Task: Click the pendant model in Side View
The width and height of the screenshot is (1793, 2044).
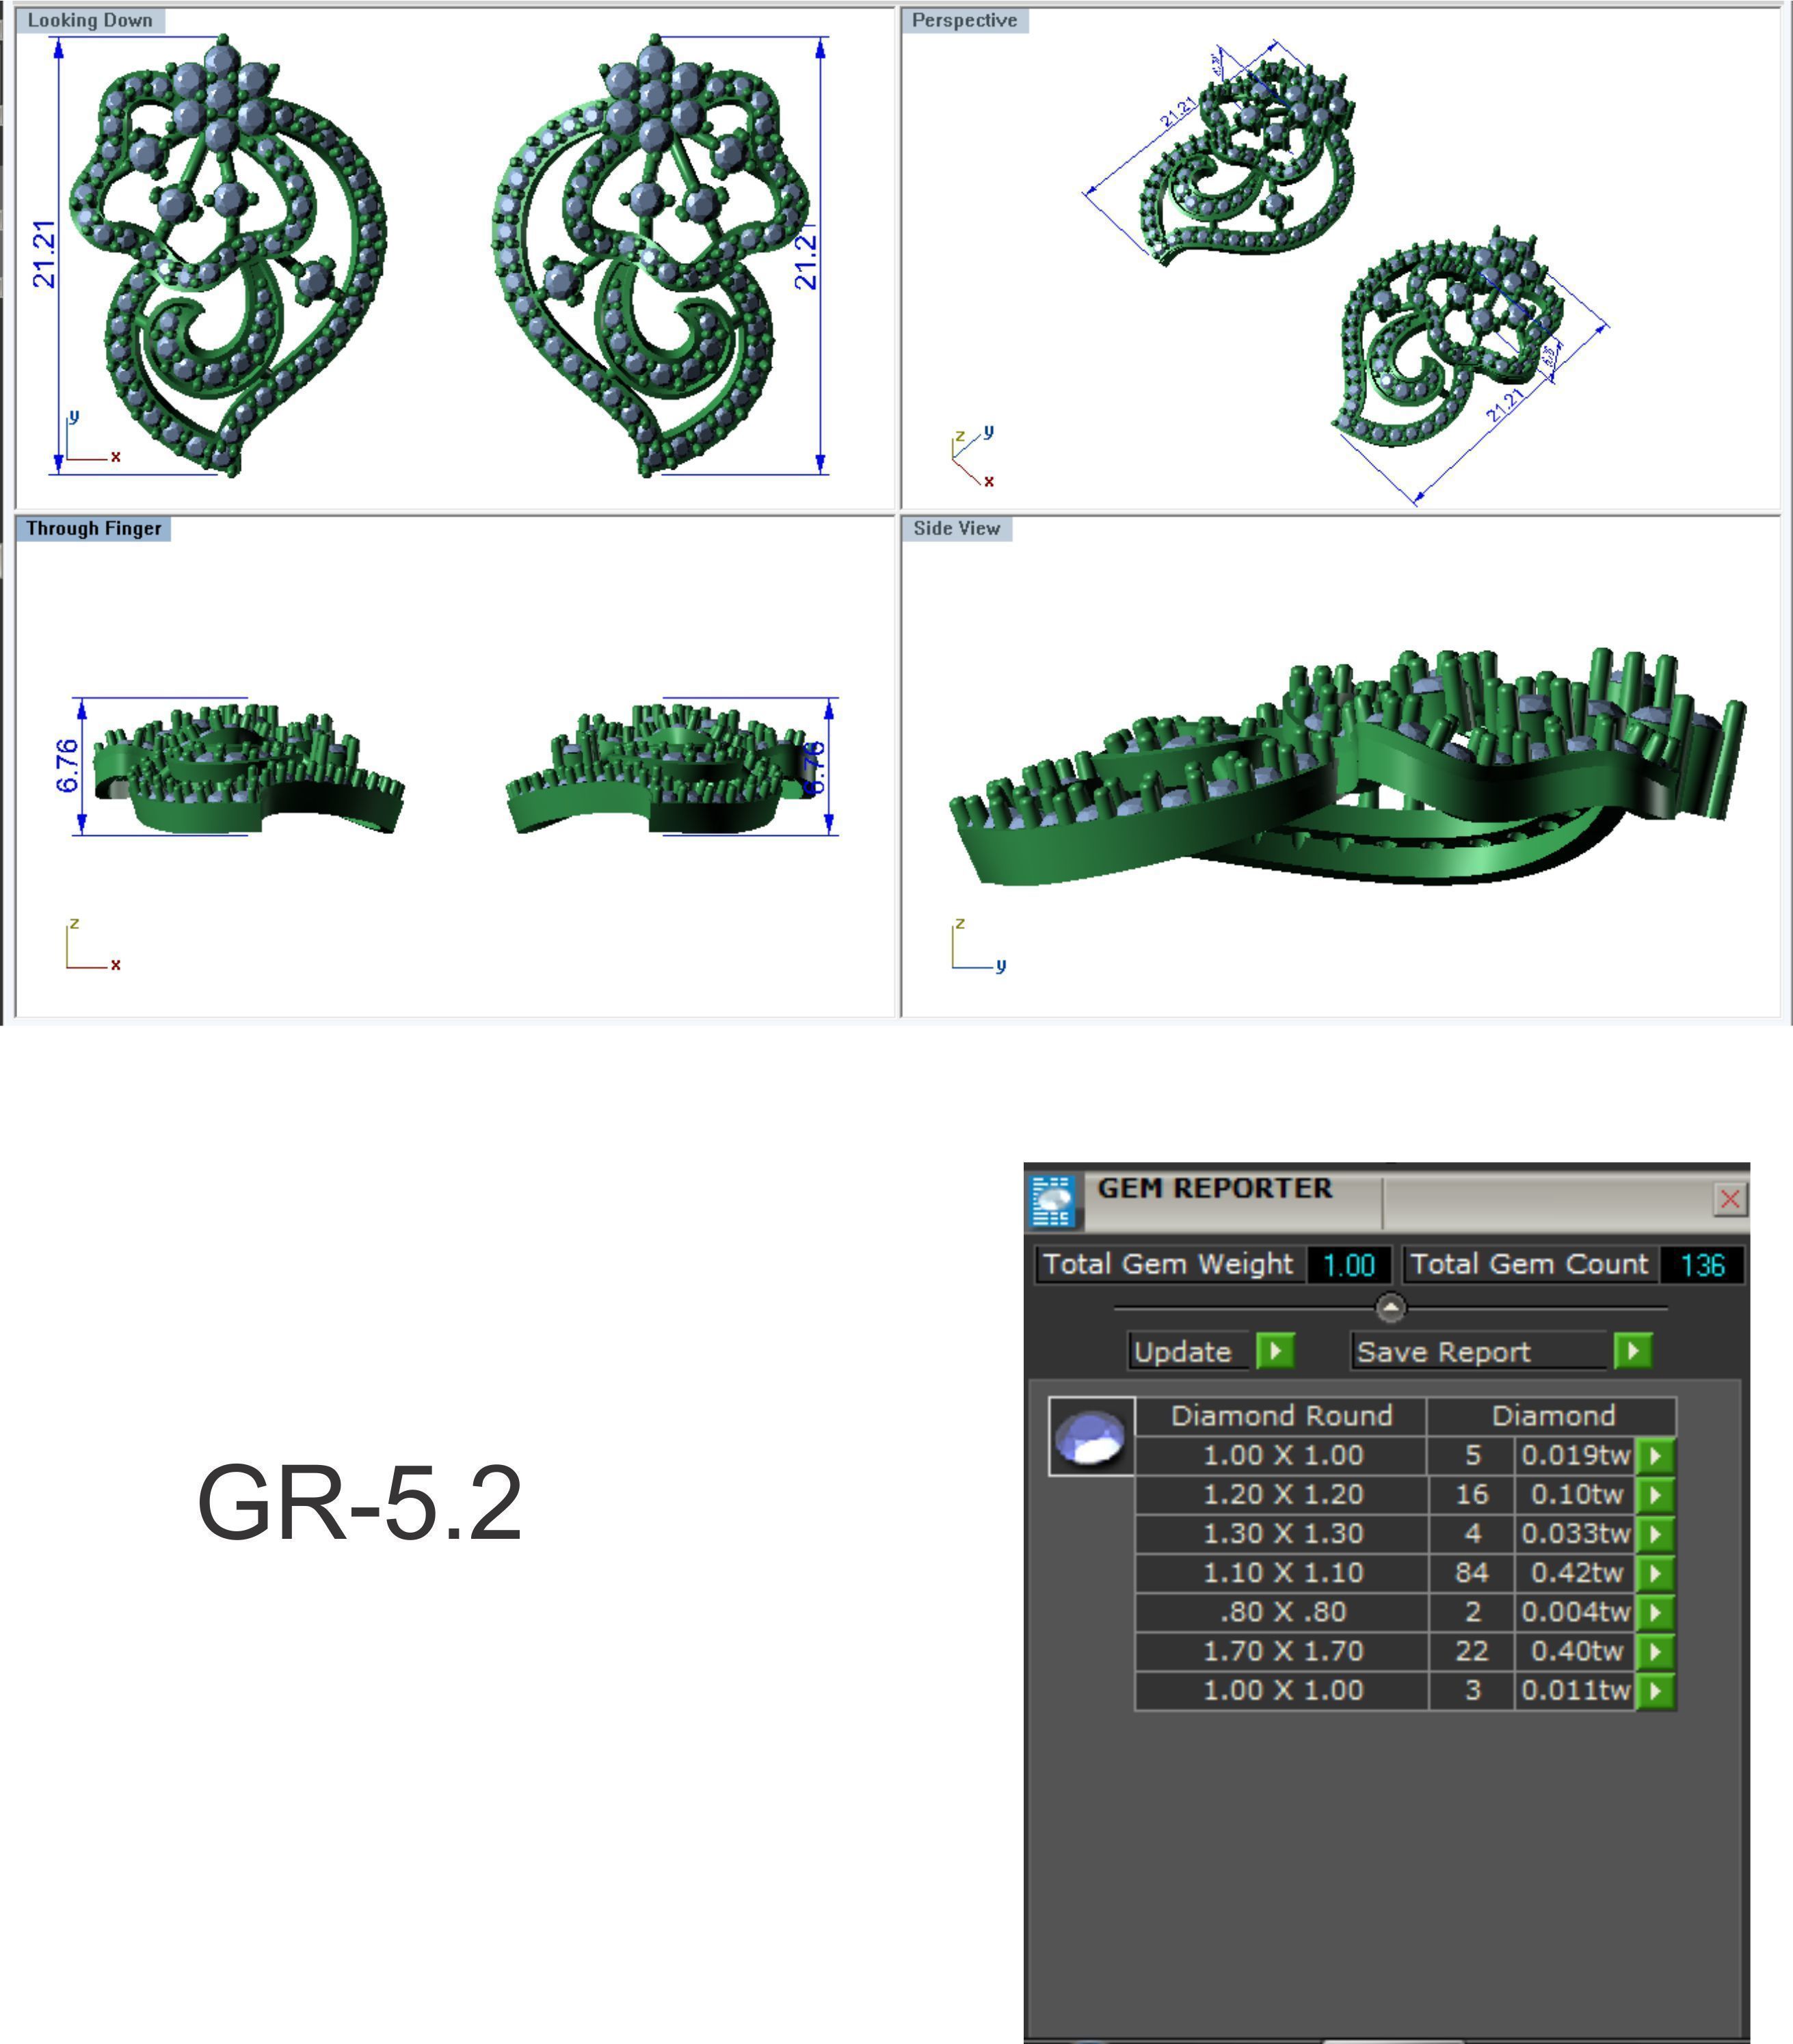Action: [1346, 768]
